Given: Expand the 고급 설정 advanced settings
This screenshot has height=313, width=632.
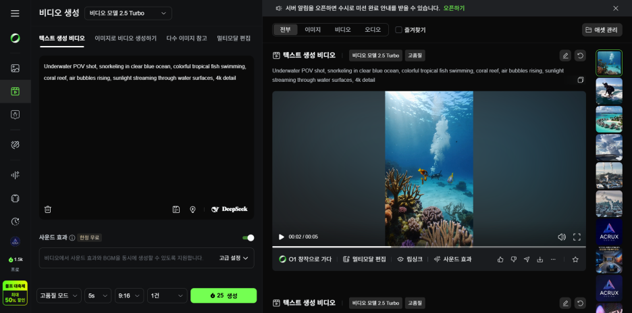Looking at the screenshot, I should (234, 258).
